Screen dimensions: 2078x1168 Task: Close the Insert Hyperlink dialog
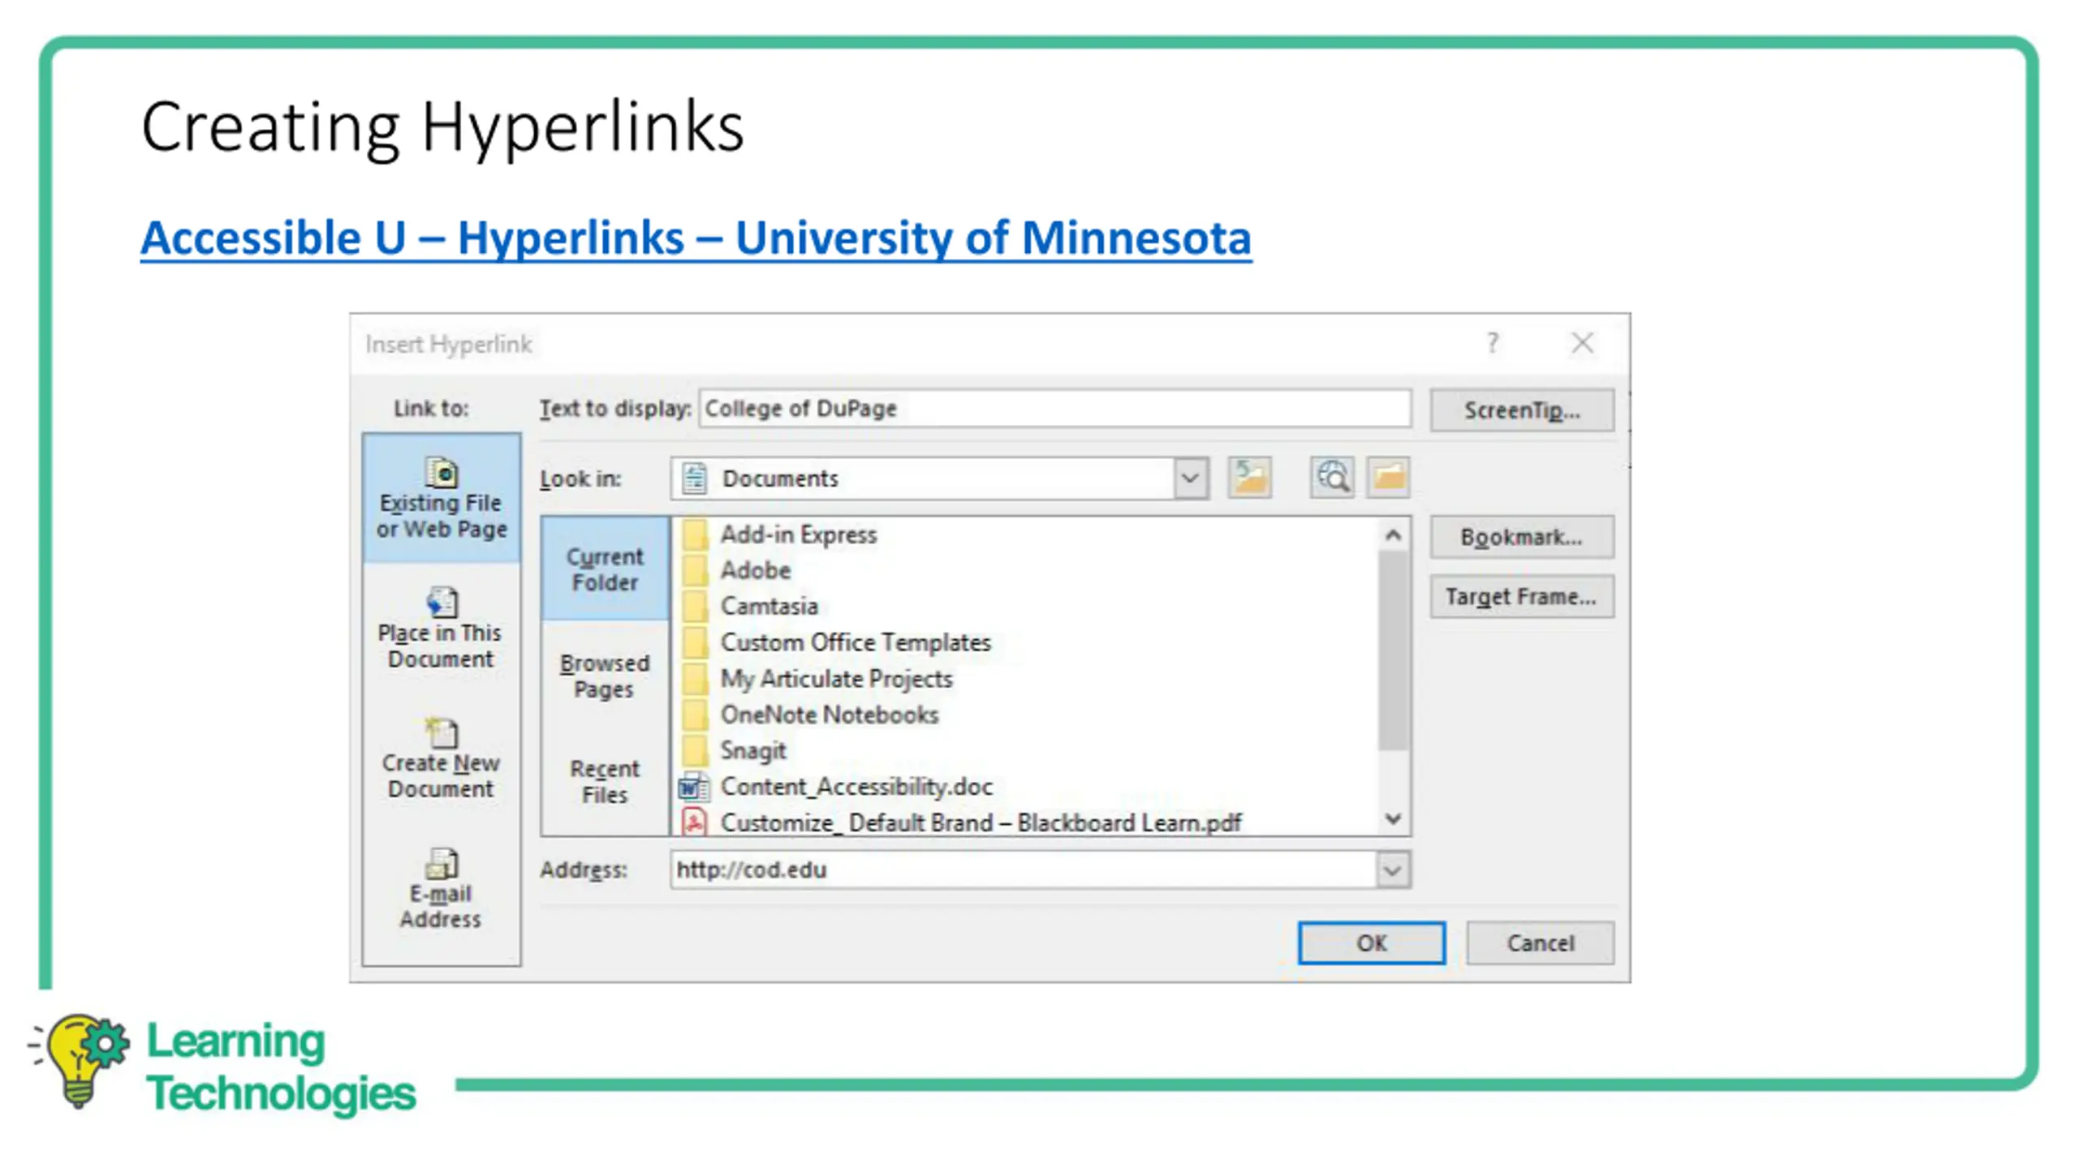tap(1582, 343)
